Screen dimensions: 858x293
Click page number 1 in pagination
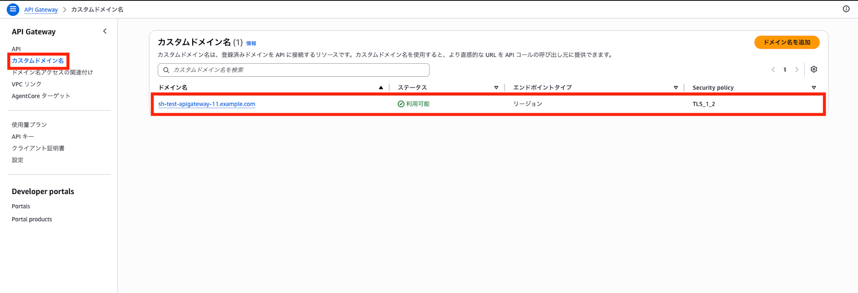point(785,70)
